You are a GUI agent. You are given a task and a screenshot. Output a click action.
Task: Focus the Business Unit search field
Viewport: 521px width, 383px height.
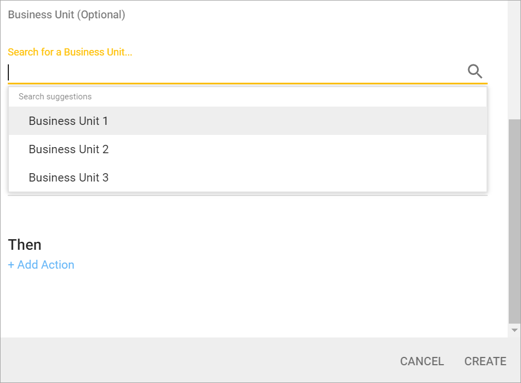pyautogui.click(x=234, y=72)
